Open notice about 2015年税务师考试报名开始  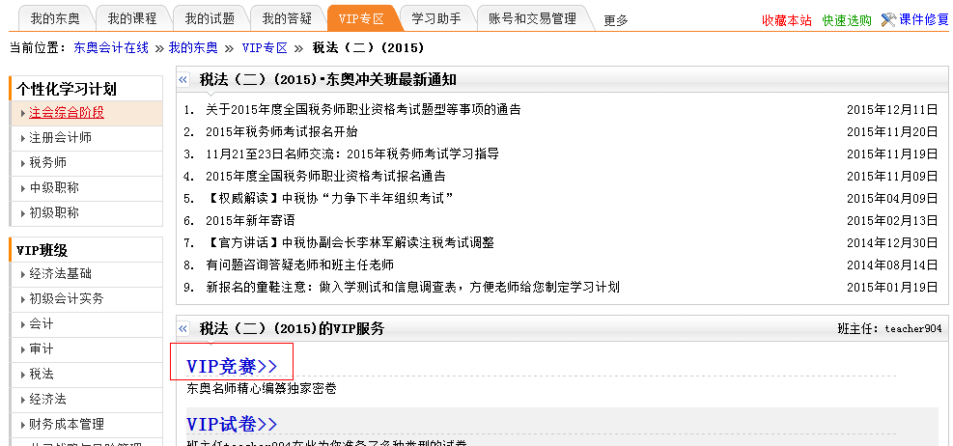coord(281,132)
